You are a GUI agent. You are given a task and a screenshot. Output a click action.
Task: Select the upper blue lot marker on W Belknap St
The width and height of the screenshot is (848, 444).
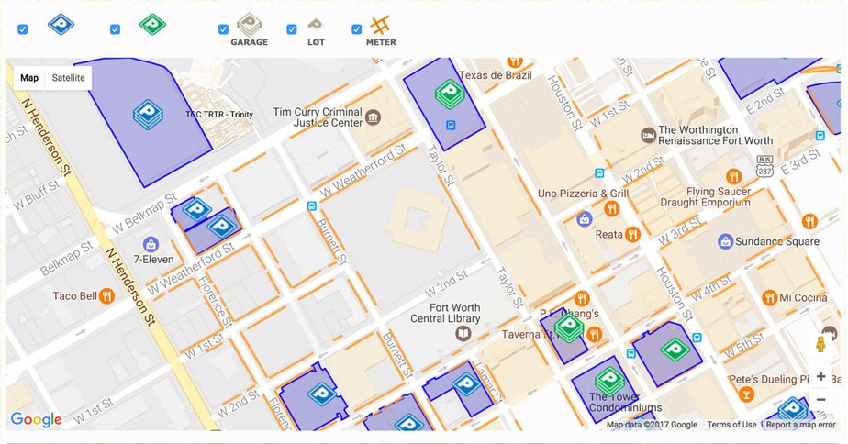click(x=196, y=209)
